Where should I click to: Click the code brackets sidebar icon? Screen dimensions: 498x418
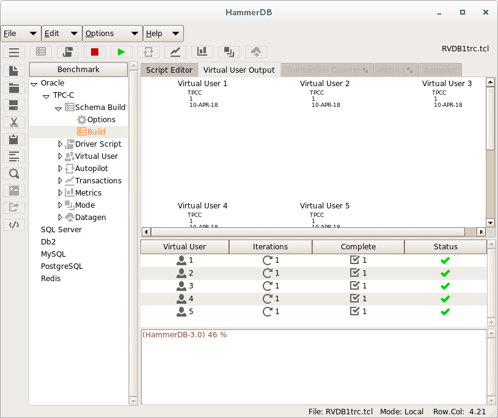coord(14,225)
